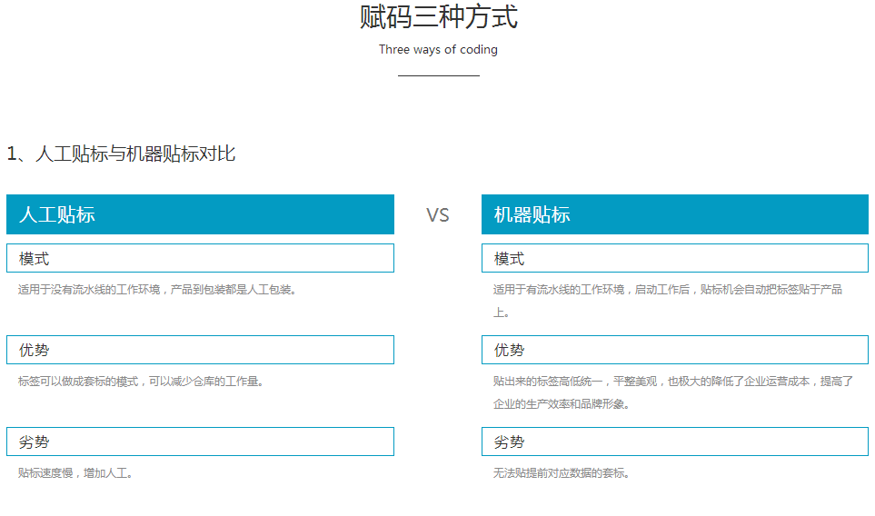Click the 模式 box under 人工贴标
The height and width of the screenshot is (516, 875).
[x=200, y=258]
